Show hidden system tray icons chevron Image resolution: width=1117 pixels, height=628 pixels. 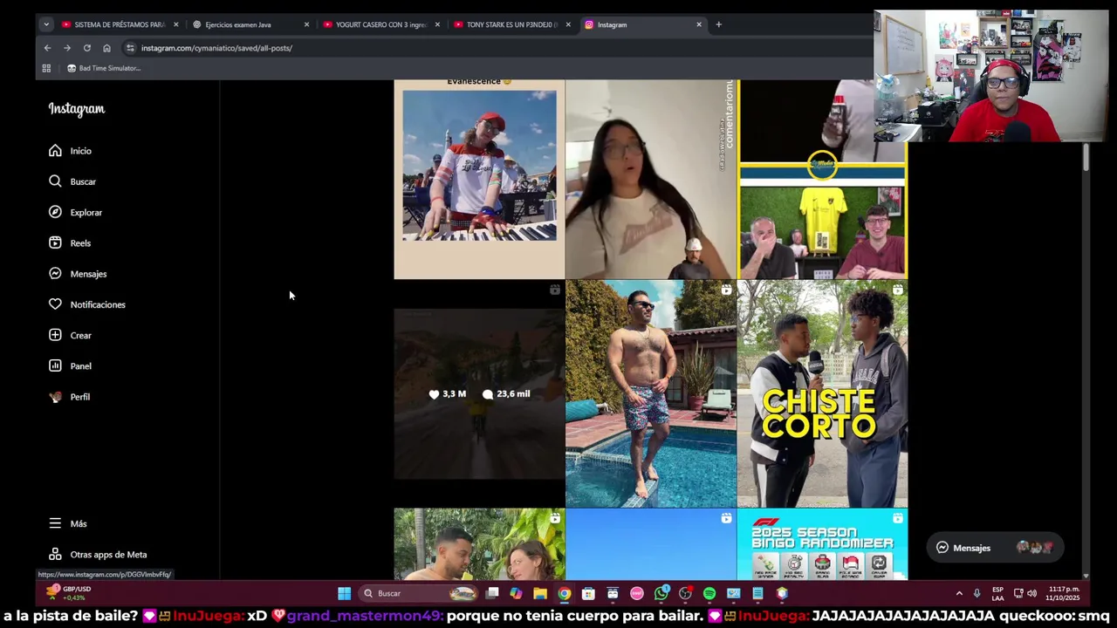[959, 593]
